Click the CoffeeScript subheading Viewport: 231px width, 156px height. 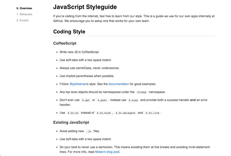(x=65, y=43)
